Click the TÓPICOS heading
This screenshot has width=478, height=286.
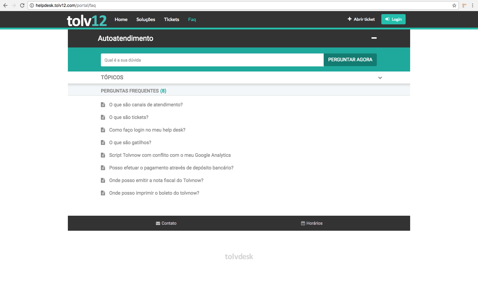point(112,78)
